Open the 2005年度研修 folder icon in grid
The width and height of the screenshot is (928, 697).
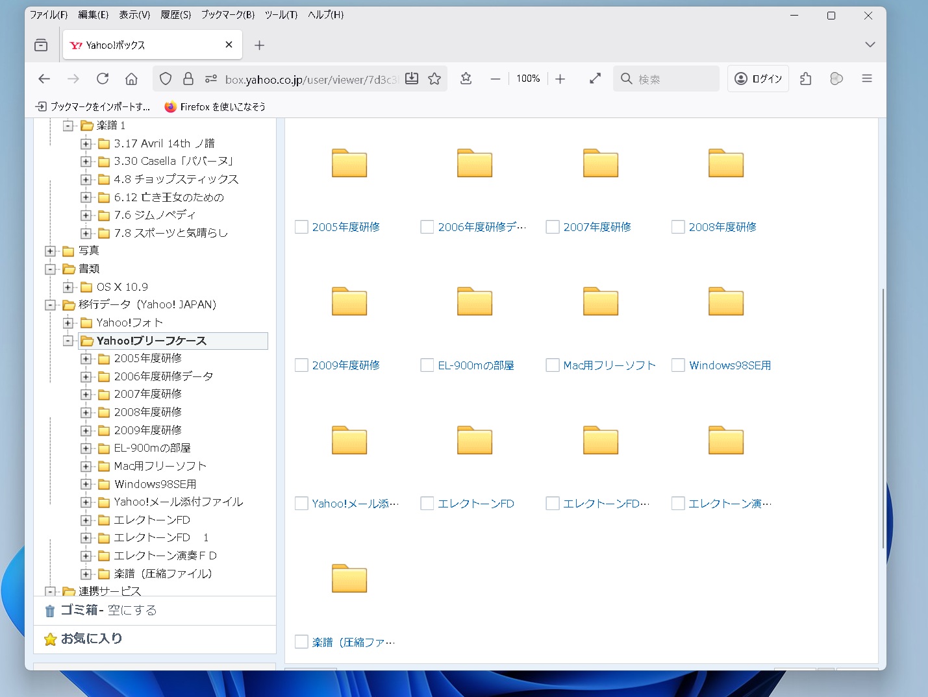pyautogui.click(x=349, y=163)
